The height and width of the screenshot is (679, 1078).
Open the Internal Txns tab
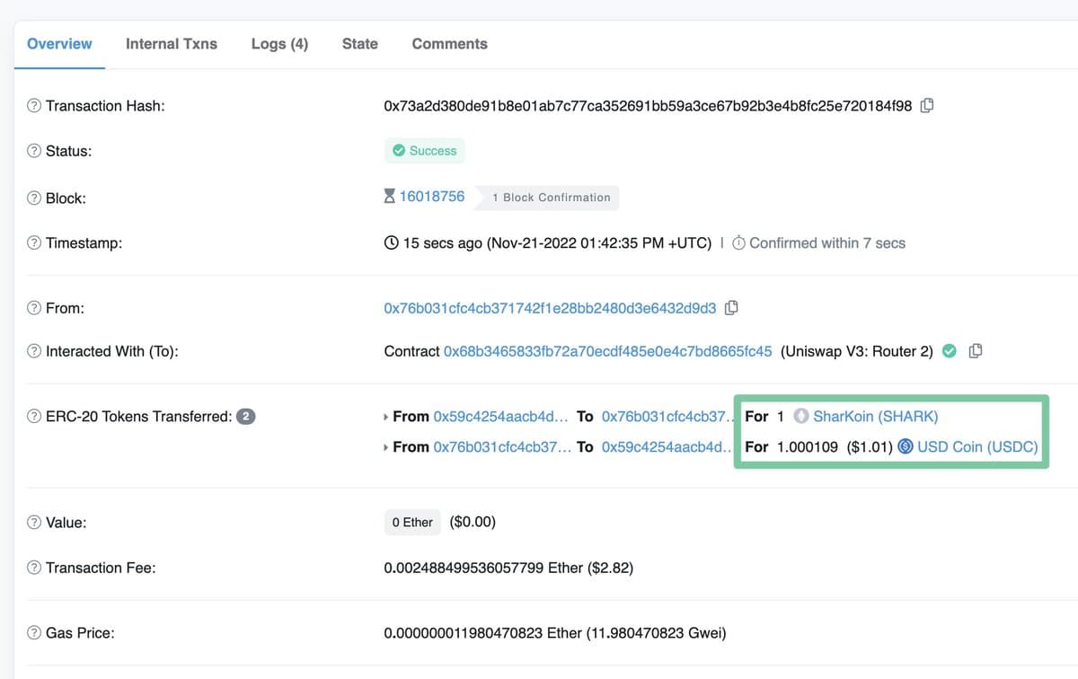tap(172, 44)
